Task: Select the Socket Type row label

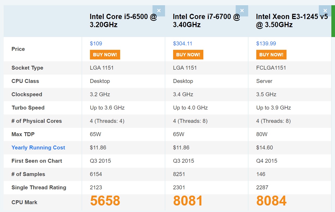Action: 27,68
